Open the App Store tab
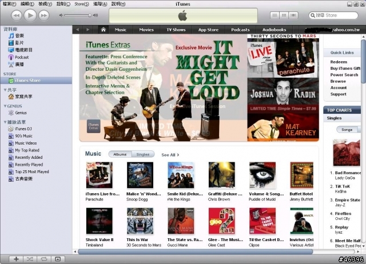Screen dimensions: 366x264 (x=208, y=30)
